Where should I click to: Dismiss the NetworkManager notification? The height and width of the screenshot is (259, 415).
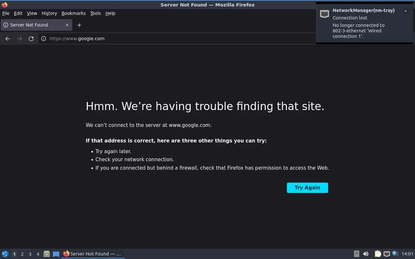(405, 11)
